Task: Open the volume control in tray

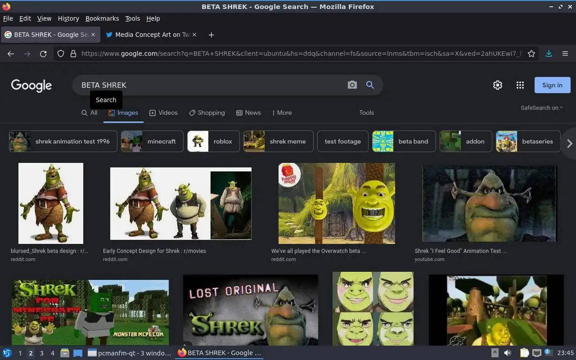Action: [x=508, y=353]
